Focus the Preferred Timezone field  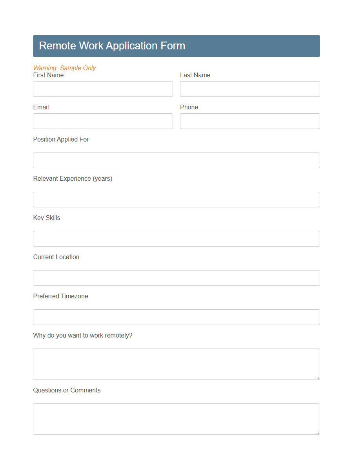(x=176, y=317)
